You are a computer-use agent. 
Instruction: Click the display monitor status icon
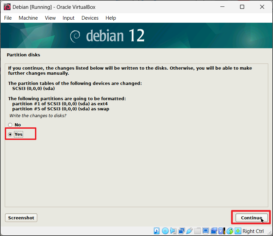pos(206,231)
